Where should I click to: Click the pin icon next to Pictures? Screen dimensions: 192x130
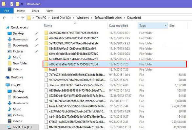click(36, 51)
